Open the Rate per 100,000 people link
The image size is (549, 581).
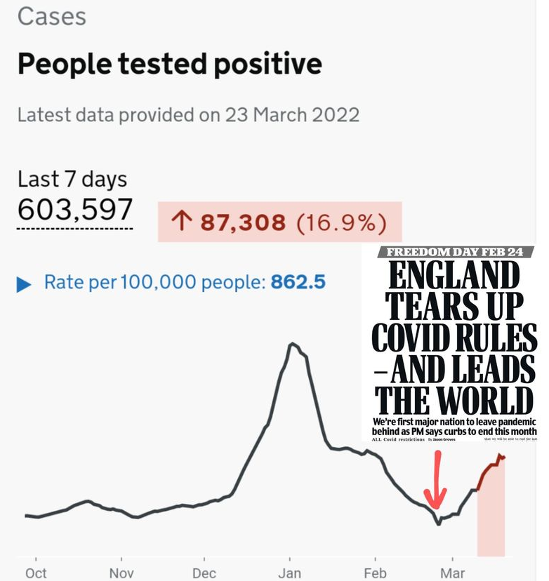coord(185,283)
